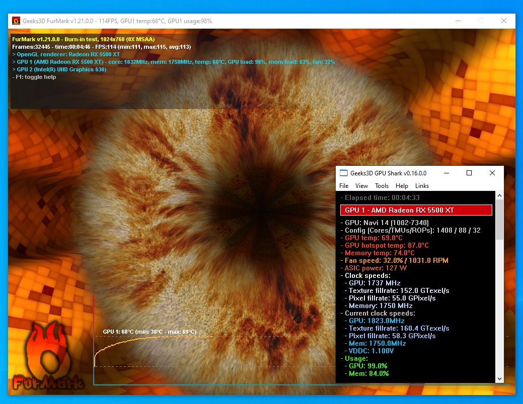Viewport: 523px width, 404px height.
Task: Click 'GPU: 1737 MHz' clock line
Action: tap(372, 283)
